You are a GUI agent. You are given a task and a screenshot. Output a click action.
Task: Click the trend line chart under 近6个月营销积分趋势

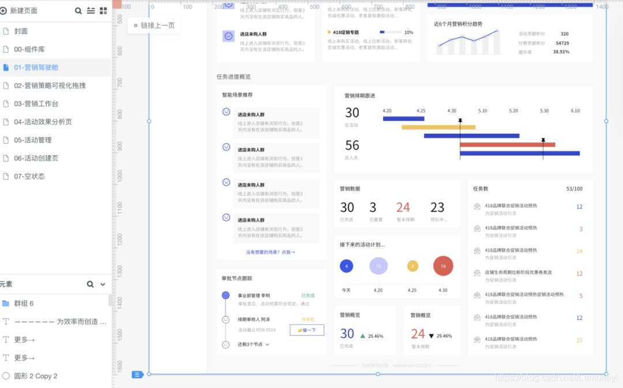pyautogui.click(x=468, y=42)
